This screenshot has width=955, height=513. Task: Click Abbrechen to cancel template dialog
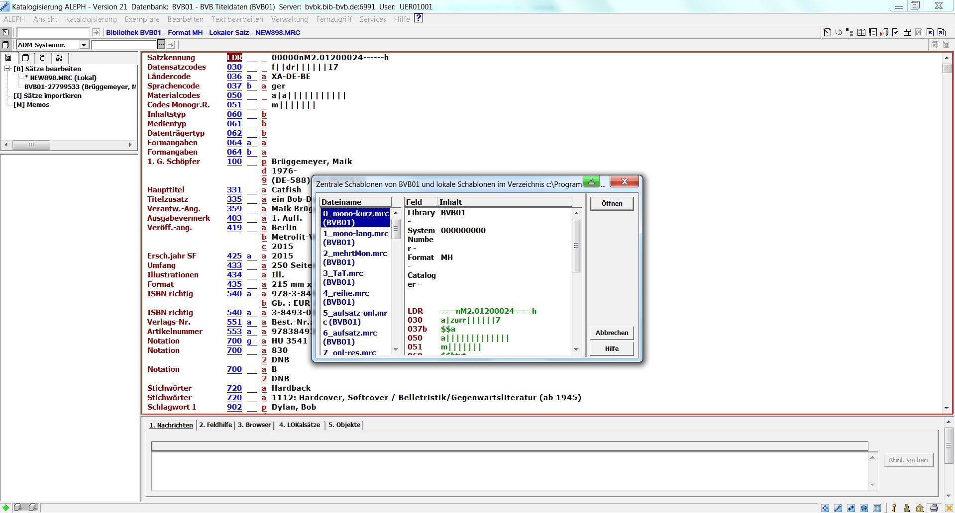point(612,333)
